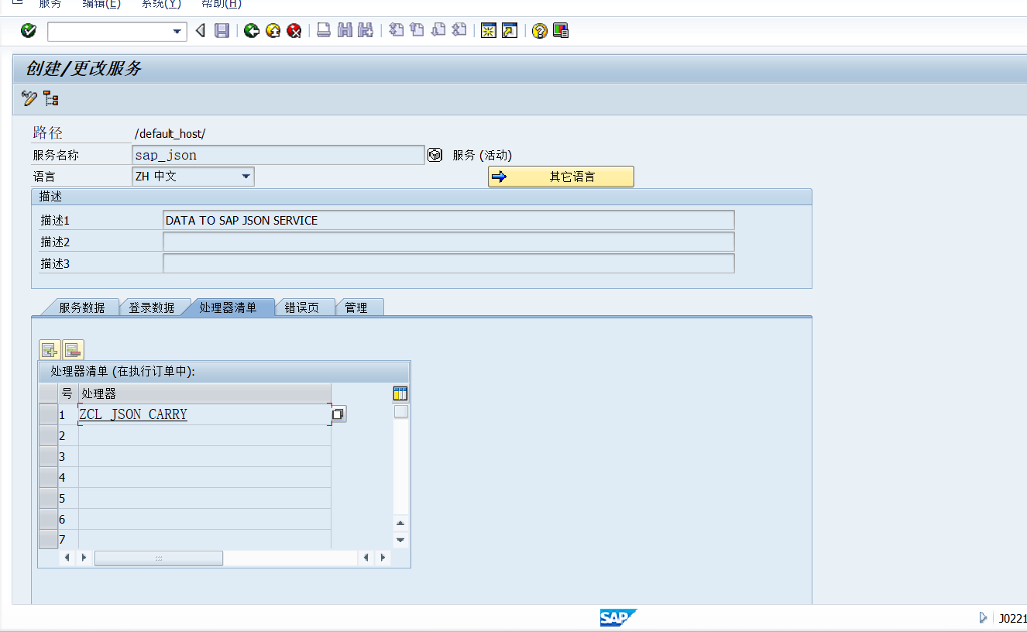The height and width of the screenshot is (632, 1027).
Task: Click the Print icon in the toolbar
Action: pos(324,31)
